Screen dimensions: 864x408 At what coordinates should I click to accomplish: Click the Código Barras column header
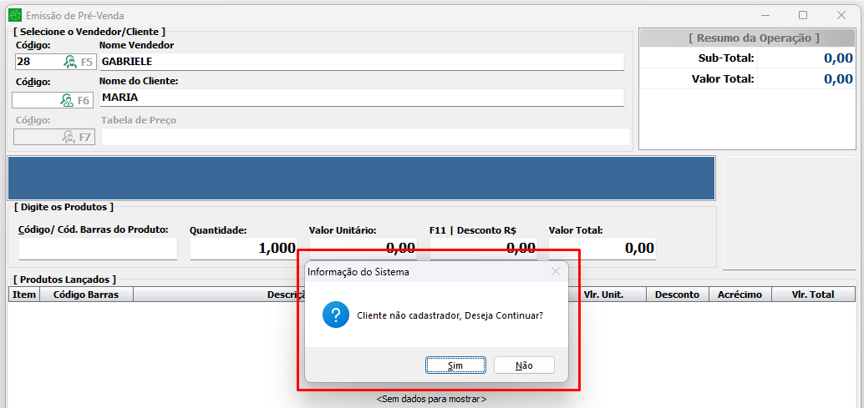point(86,295)
